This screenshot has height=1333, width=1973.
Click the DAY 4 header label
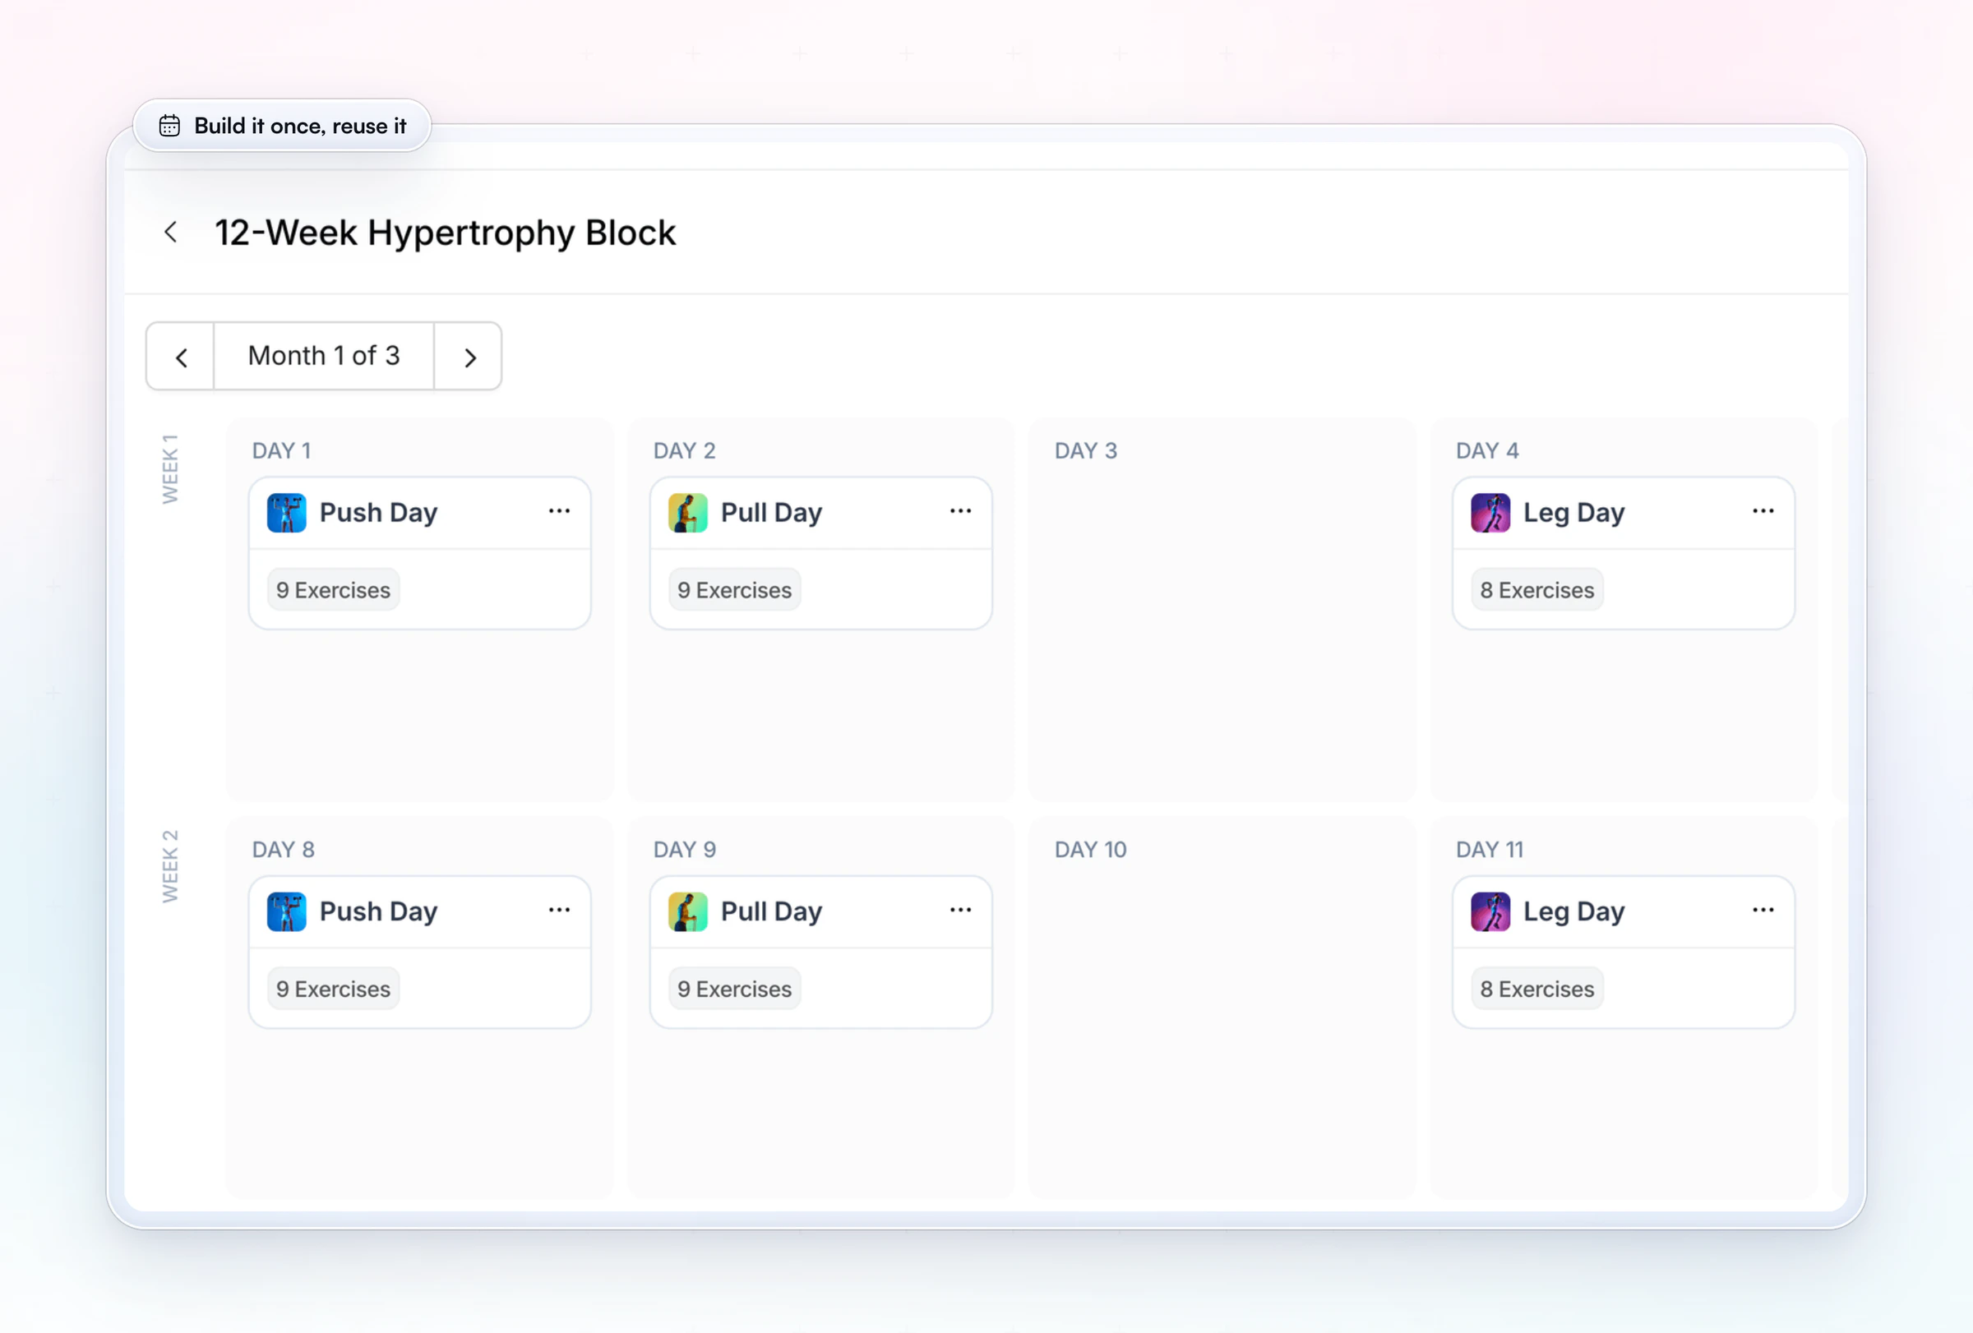tap(1487, 450)
